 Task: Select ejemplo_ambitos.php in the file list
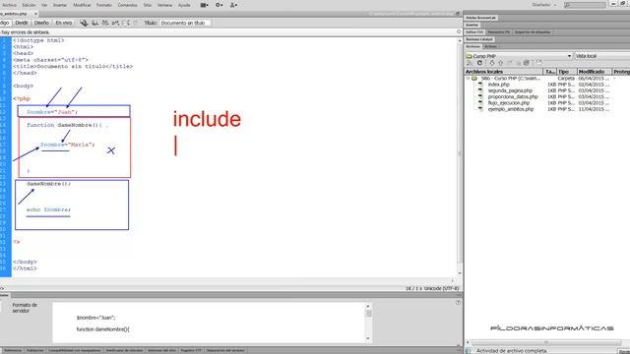pyautogui.click(x=511, y=109)
